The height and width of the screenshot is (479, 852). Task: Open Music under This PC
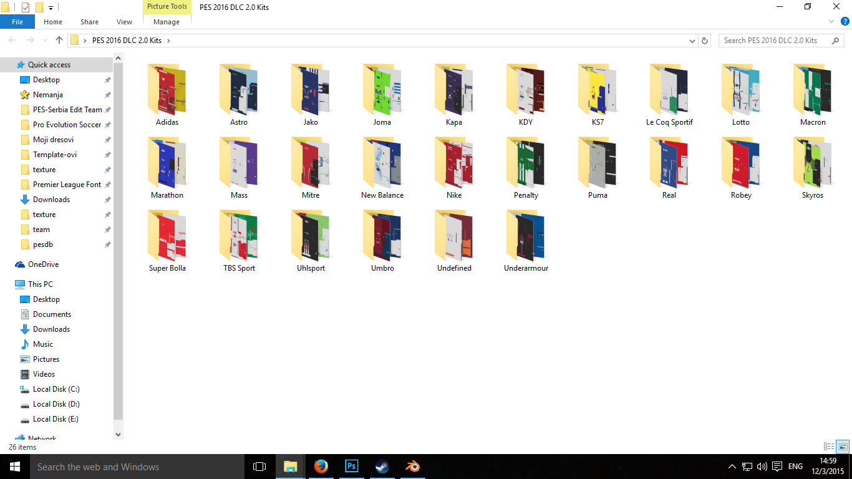click(43, 344)
